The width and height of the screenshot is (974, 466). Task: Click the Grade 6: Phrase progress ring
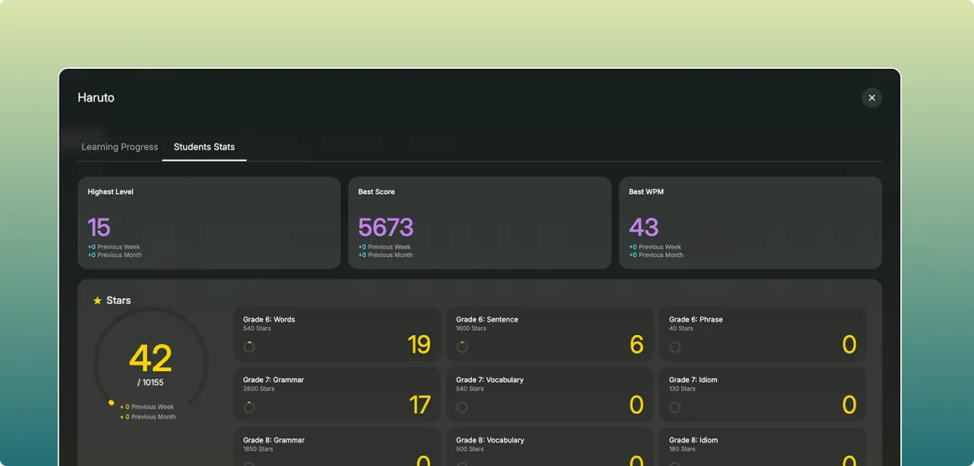click(675, 347)
